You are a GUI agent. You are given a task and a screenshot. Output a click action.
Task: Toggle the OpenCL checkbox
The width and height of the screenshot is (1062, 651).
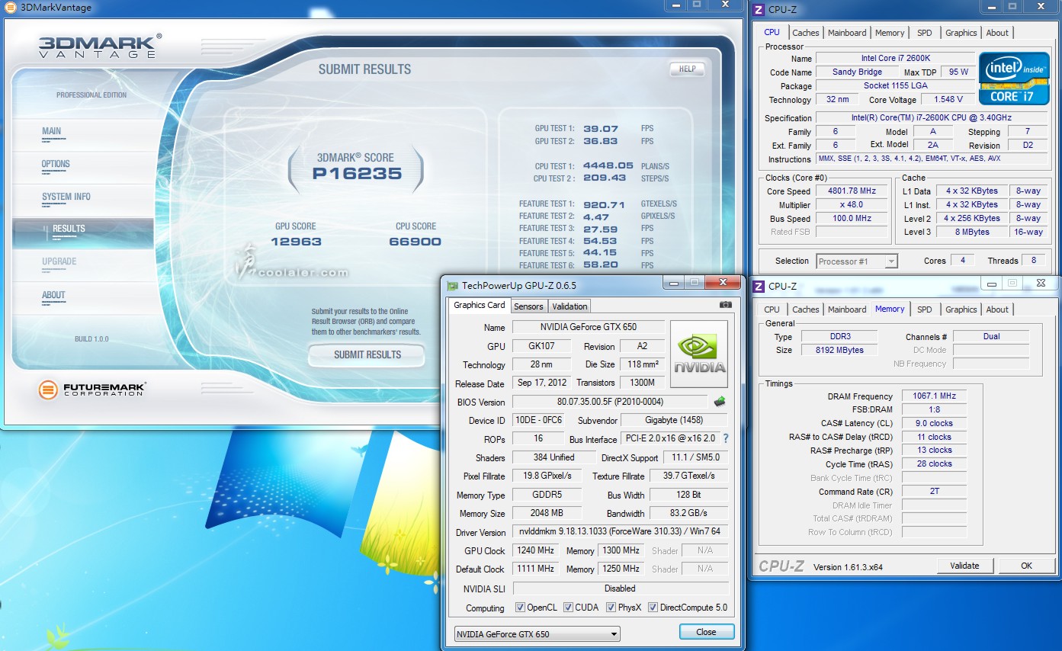coord(520,608)
